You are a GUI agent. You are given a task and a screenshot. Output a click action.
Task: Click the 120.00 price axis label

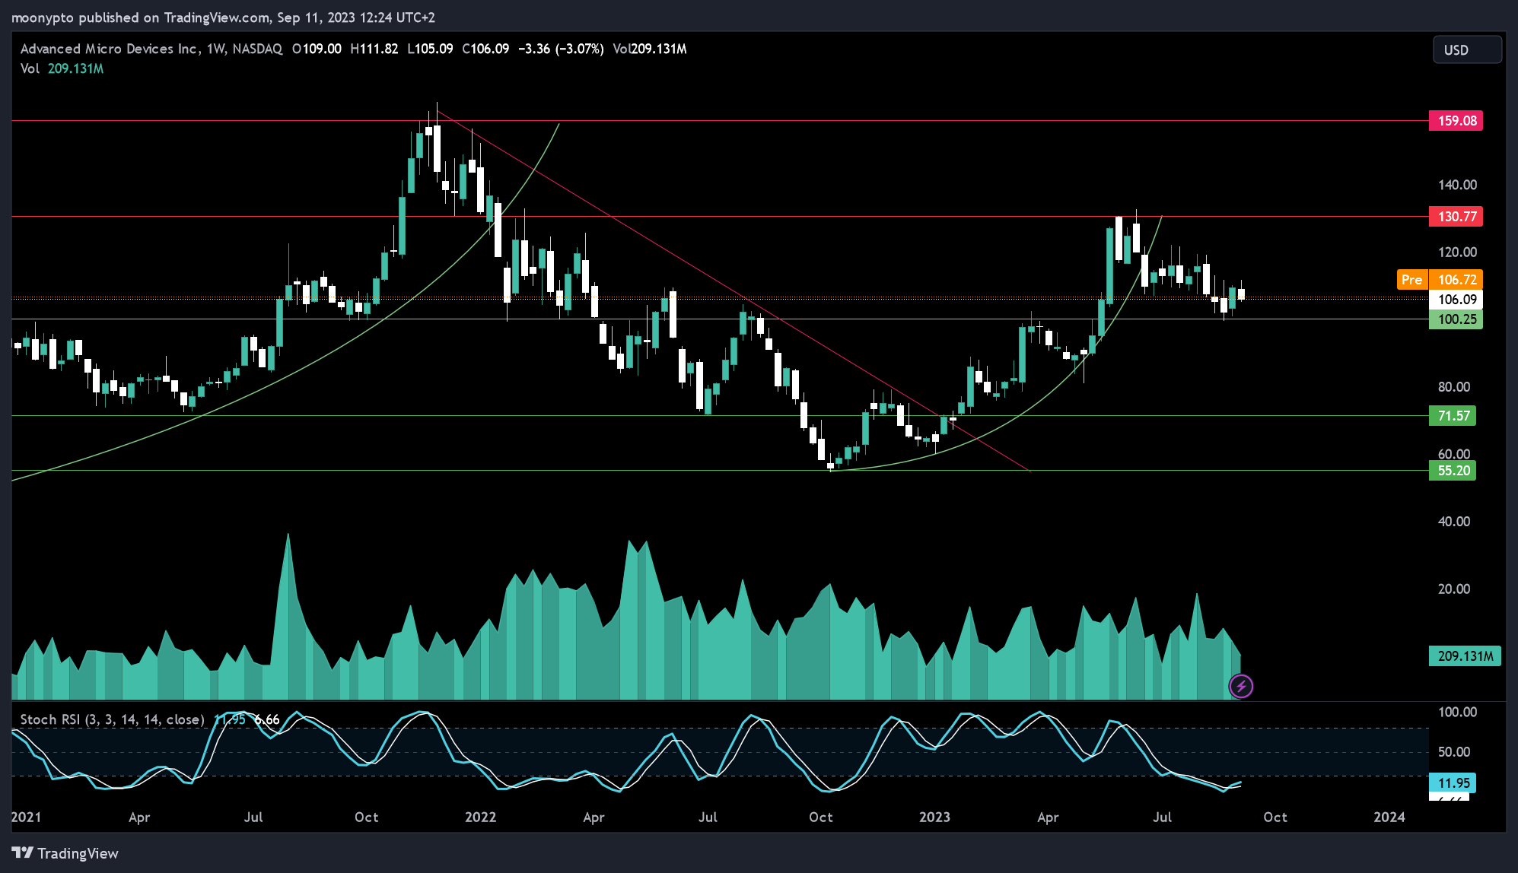coord(1457,252)
